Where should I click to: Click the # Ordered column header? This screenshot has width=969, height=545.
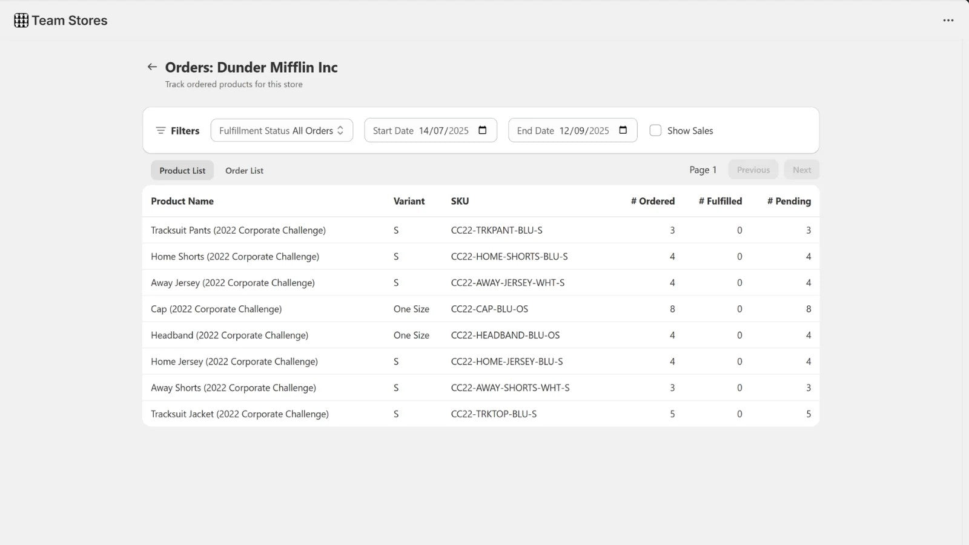653,201
